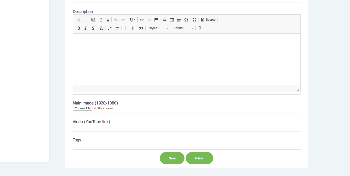Click the Cut icon in editor toolbar
The image size is (350, 176).
79,20
